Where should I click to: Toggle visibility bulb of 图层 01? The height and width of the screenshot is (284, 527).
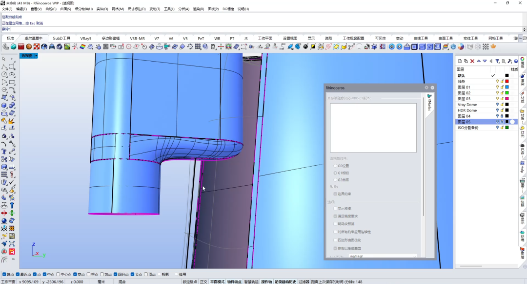click(x=497, y=87)
